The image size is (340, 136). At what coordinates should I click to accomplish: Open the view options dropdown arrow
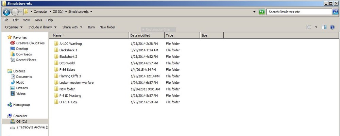(316, 27)
